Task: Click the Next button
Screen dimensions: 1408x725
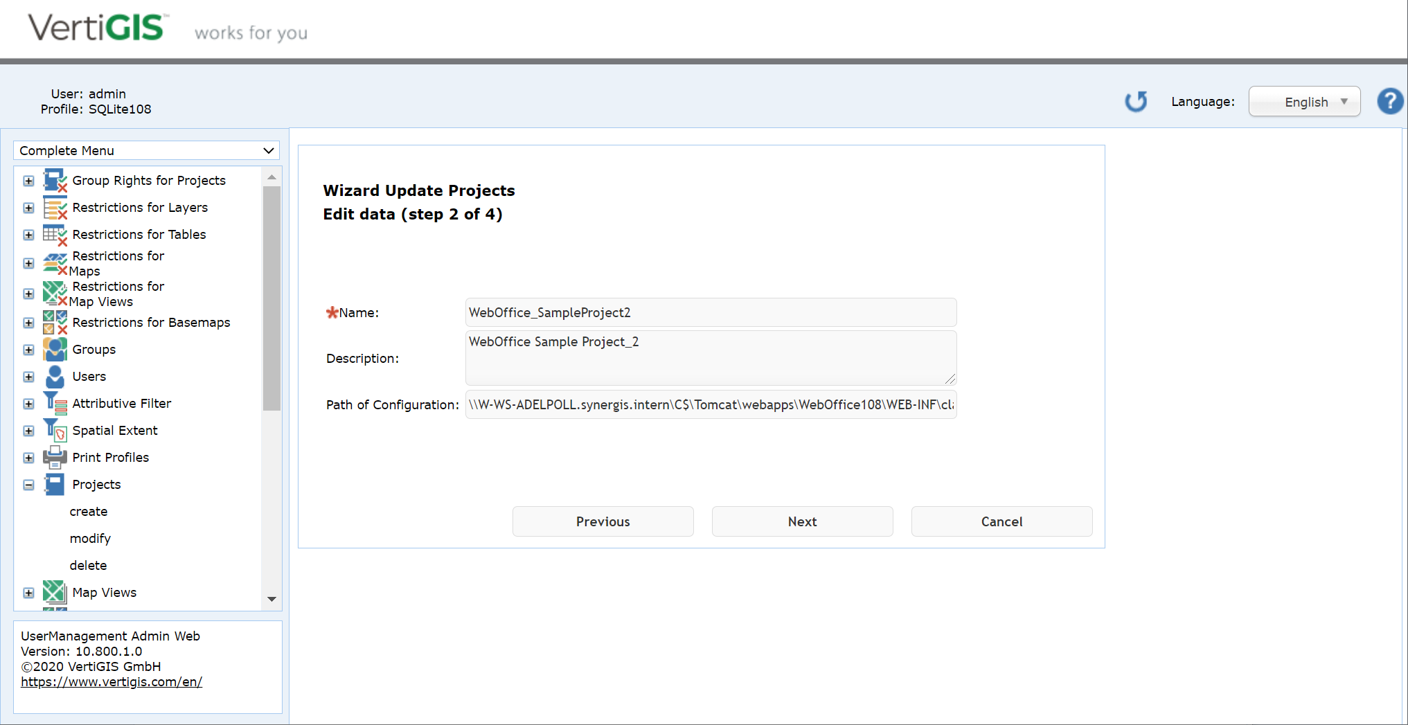Action: [802, 521]
